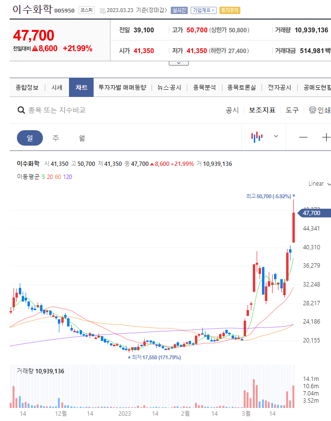Image resolution: width=331 pixels, height=421 pixels.
Task: Click the 저가 41,350 value
Action: [197, 51]
